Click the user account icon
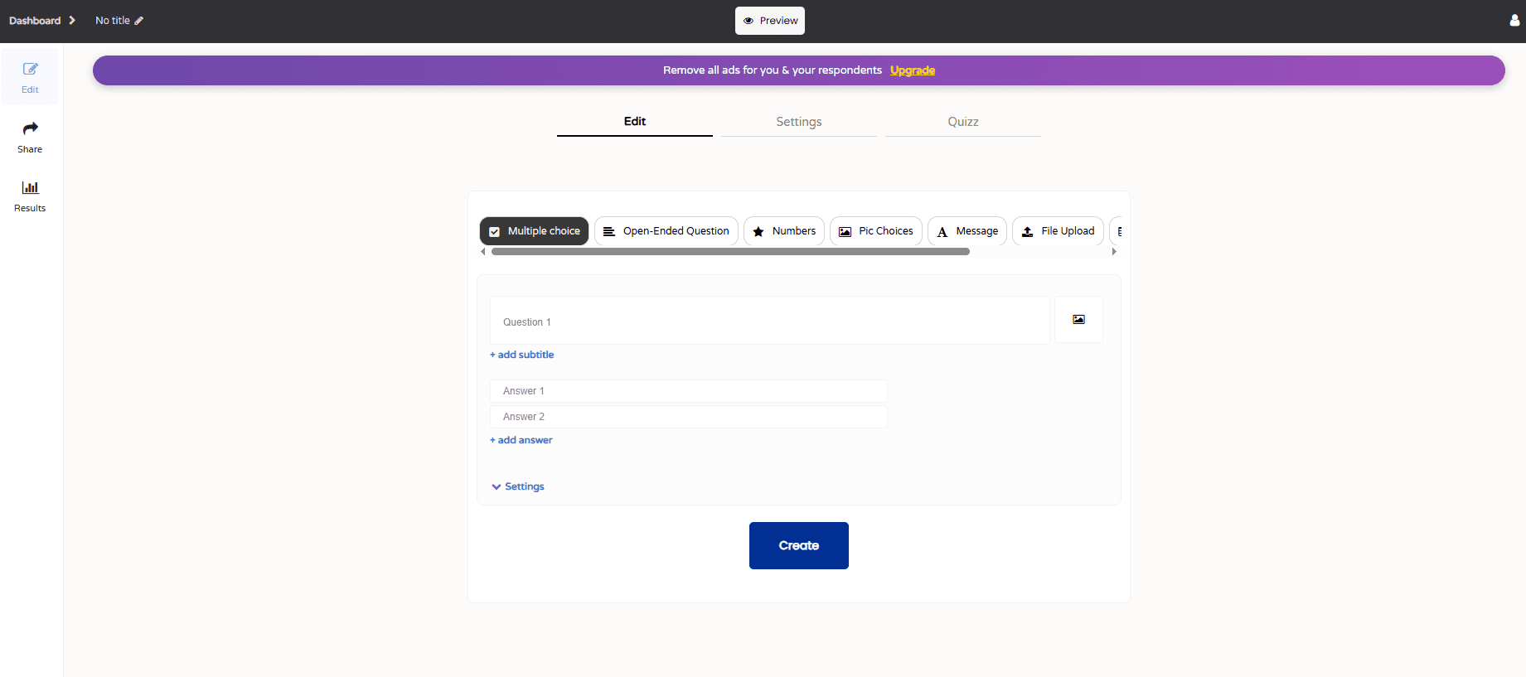 tap(1514, 21)
